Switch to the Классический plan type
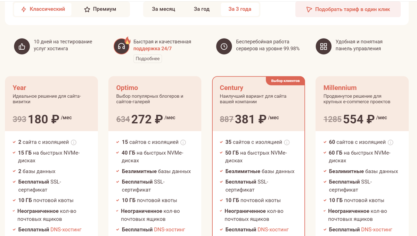 pos(43,9)
